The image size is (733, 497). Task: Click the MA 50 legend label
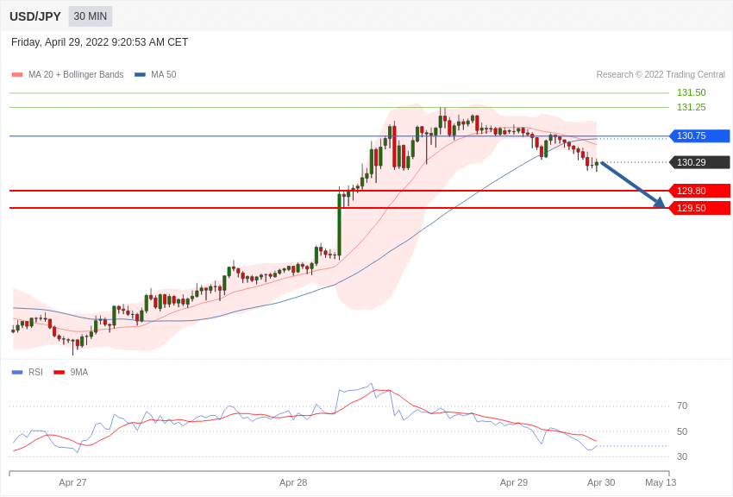click(164, 74)
